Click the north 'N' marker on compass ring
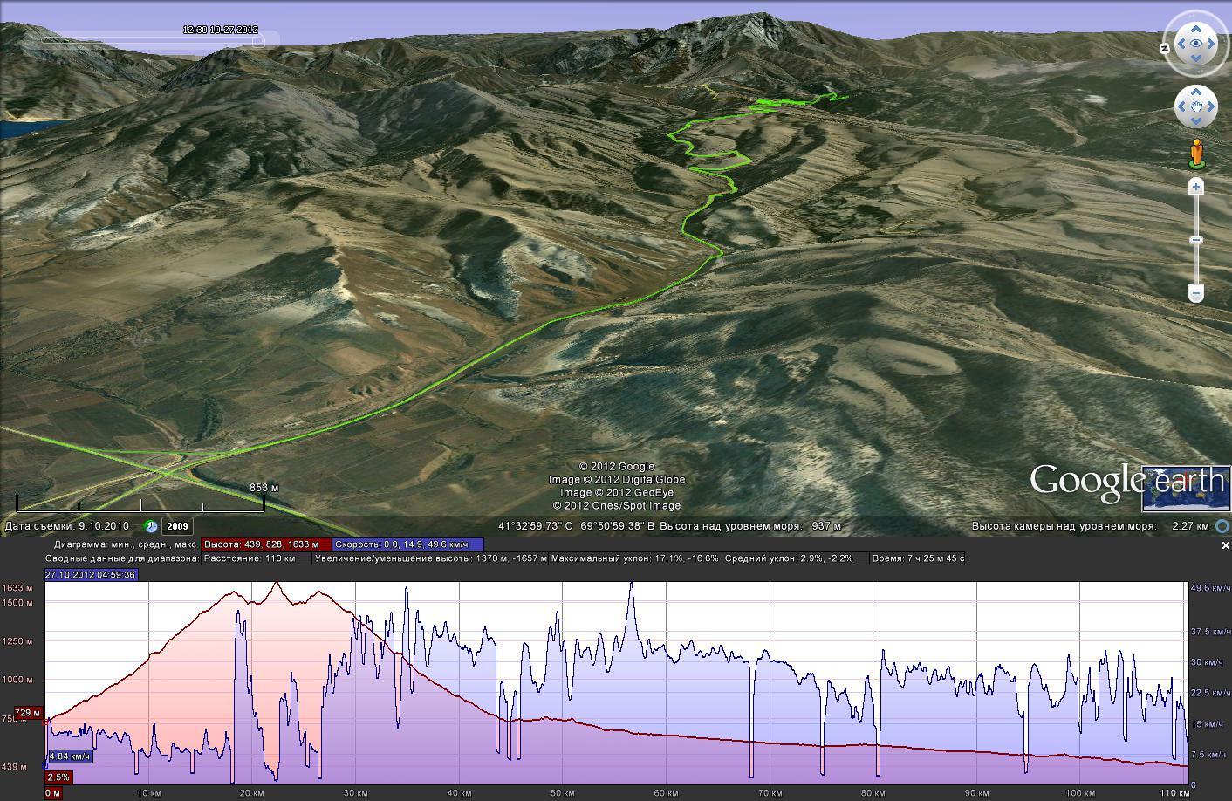Viewport: 1232px width, 801px height. point(1165,48)
